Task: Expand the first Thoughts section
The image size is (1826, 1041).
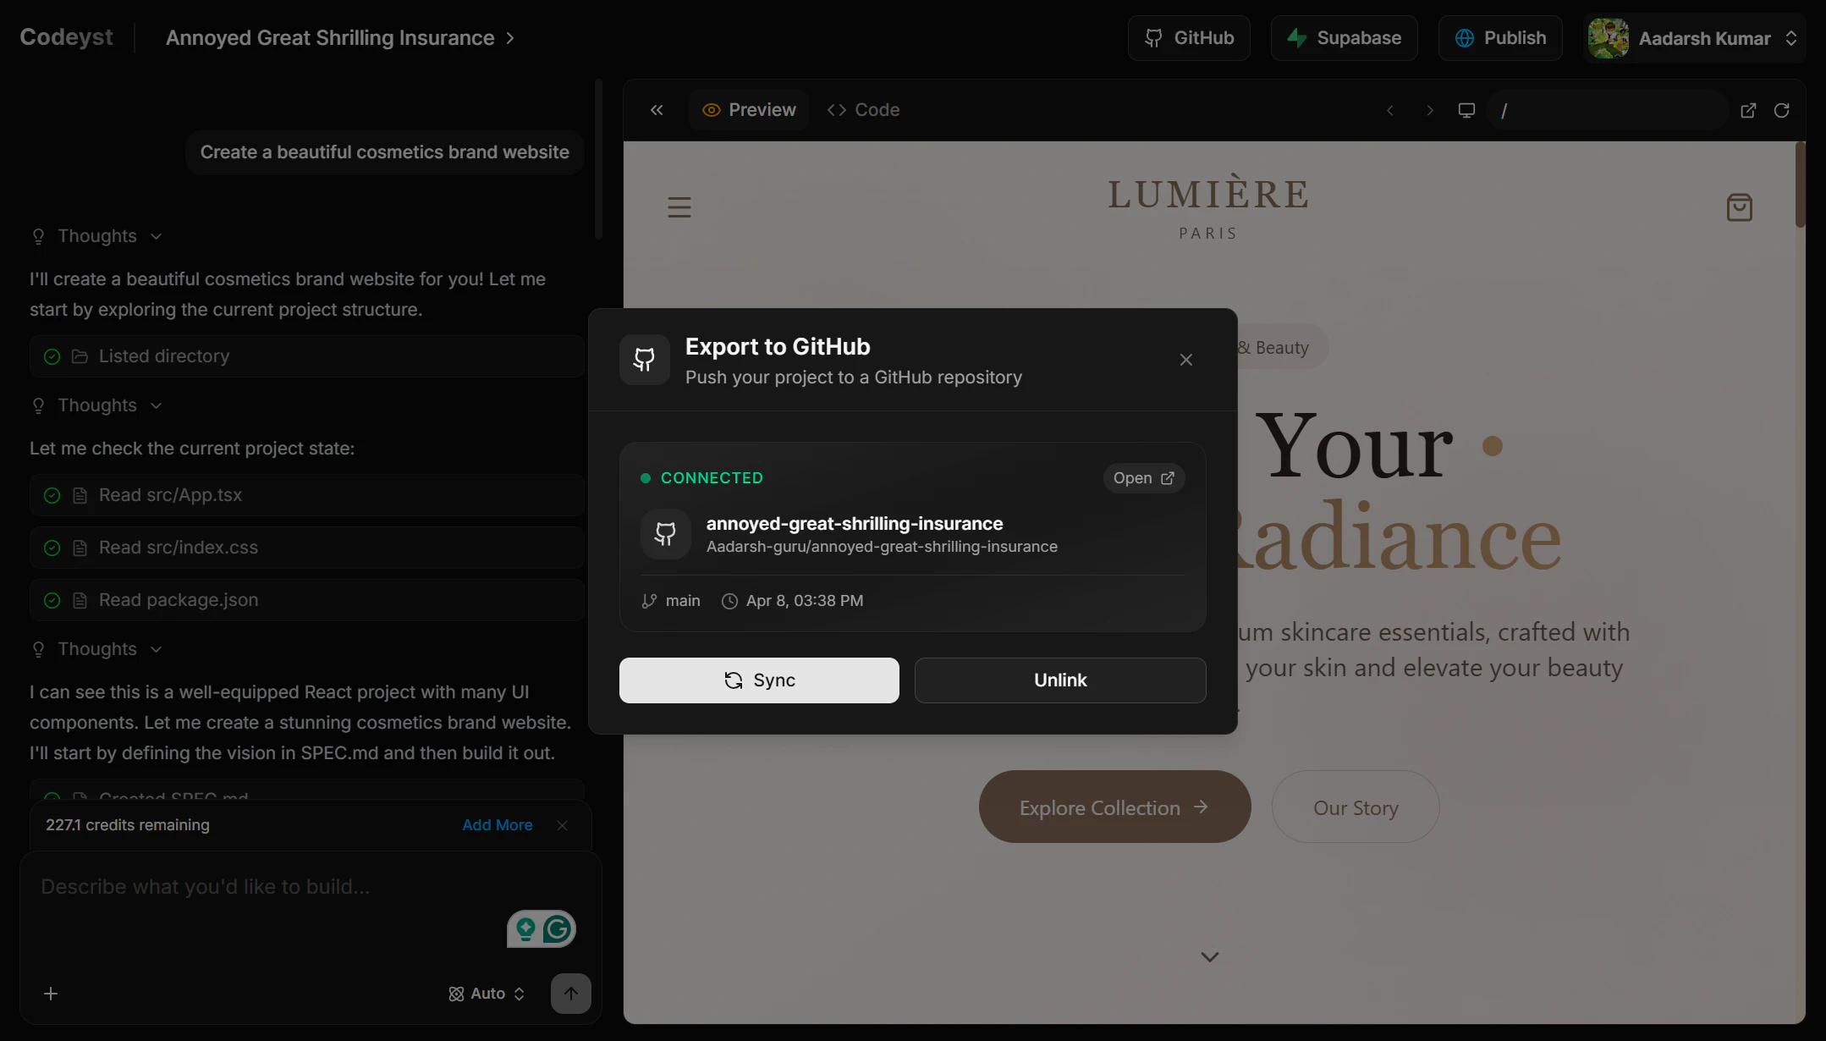Action: tap(96, 236)
